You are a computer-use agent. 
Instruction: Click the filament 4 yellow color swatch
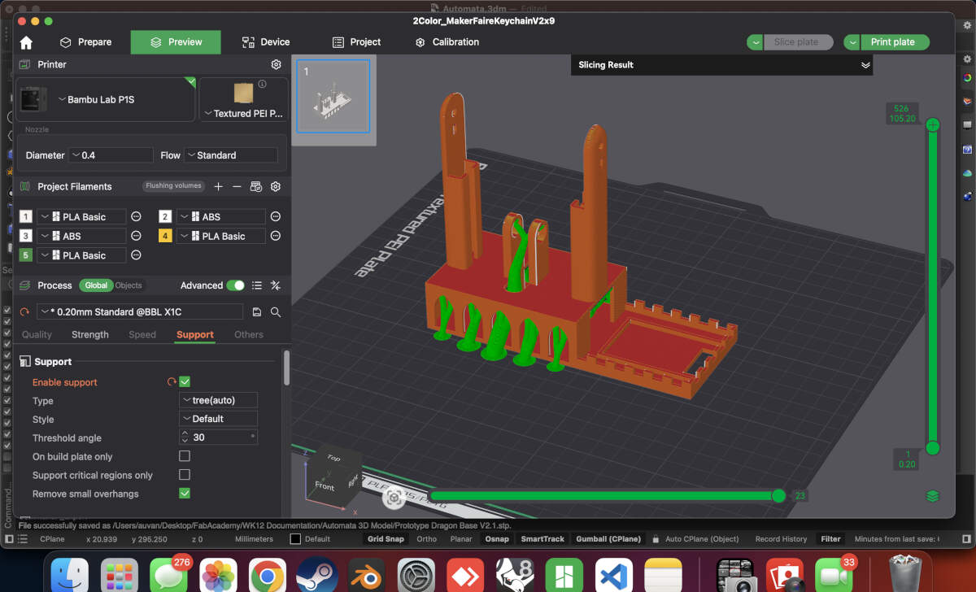point(165,236)
